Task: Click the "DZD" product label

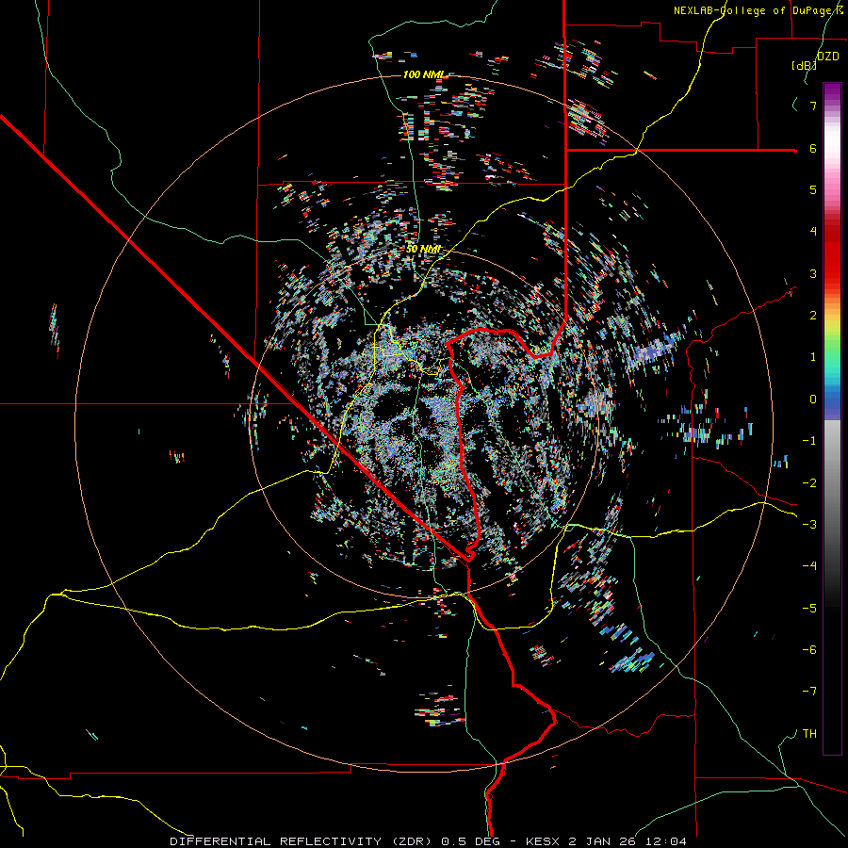Action: 828,56
